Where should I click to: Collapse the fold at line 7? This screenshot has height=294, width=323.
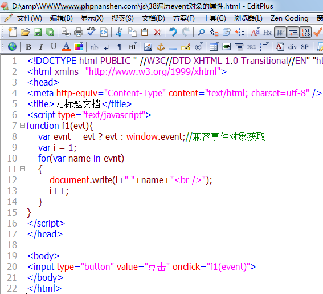22,126
